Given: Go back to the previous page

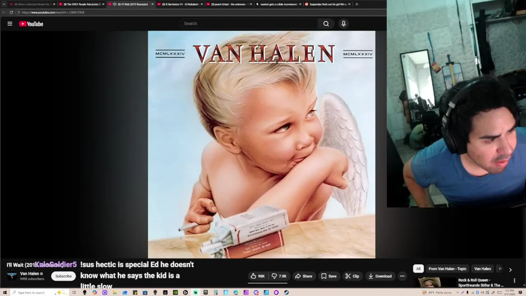Looking at the screenshot, I should [4, 12].
